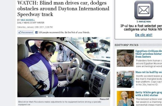Click the 'Da clic aici!' link
The height and width of the screenshot is (106, 162).
[x=144, y=35]
